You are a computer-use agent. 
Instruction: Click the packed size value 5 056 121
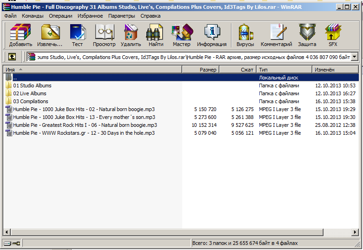tap(242, 133)
